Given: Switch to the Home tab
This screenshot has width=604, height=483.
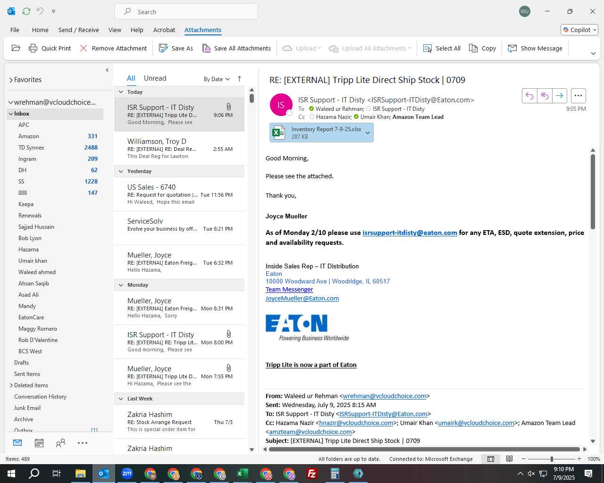Looking at the screenshot, I should click(40, 30).
